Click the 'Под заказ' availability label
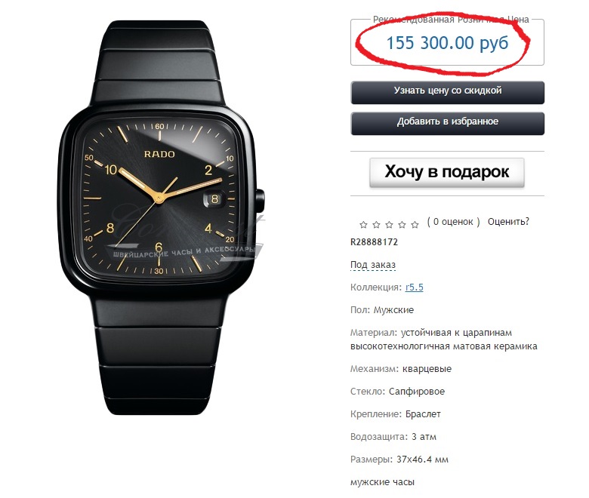589x498 pixels. coord(372,265)
